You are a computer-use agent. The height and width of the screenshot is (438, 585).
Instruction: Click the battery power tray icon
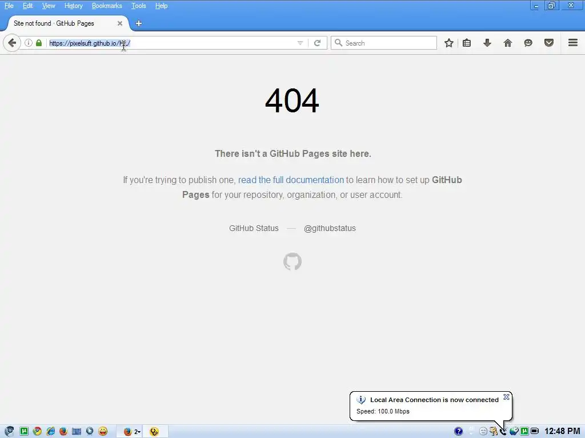coord(535,431)
